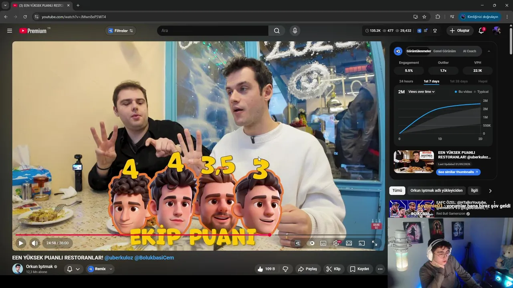The width and height of the screenshot is (513, 288).
Task: Open the Orkun Işıtmak channel name
Action: (39, 266)
